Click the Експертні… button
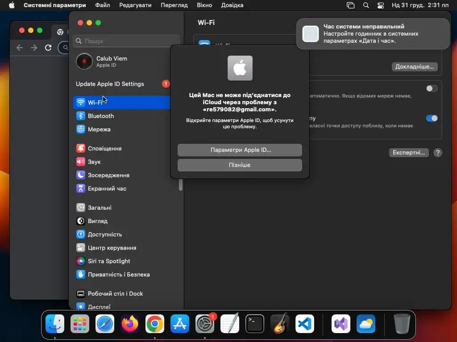The width and height of the screenshot is (457, 342). click(409, 153)
